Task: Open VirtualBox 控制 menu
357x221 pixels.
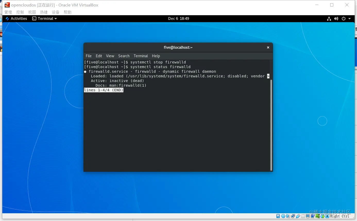Action: point(20,12)
